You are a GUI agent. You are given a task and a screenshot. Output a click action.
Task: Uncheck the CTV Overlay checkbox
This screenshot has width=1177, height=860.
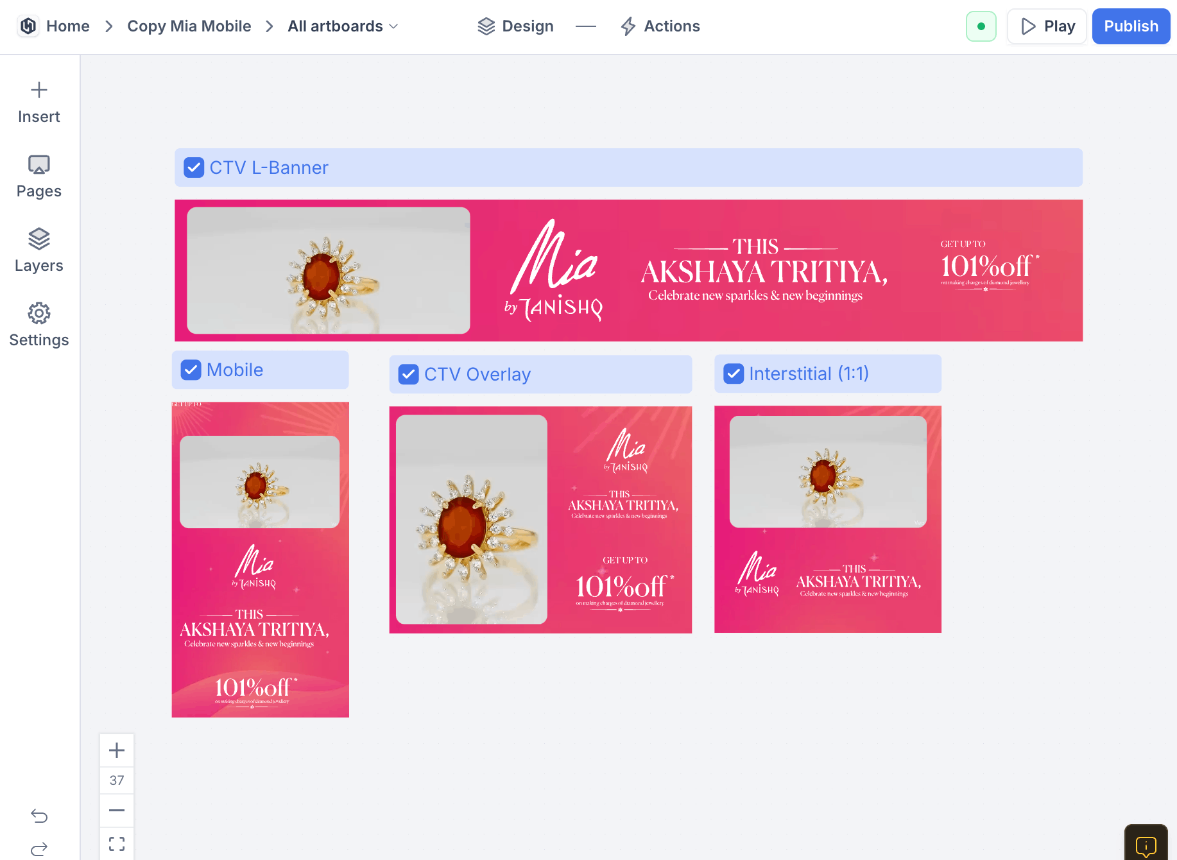pos(408,374)
